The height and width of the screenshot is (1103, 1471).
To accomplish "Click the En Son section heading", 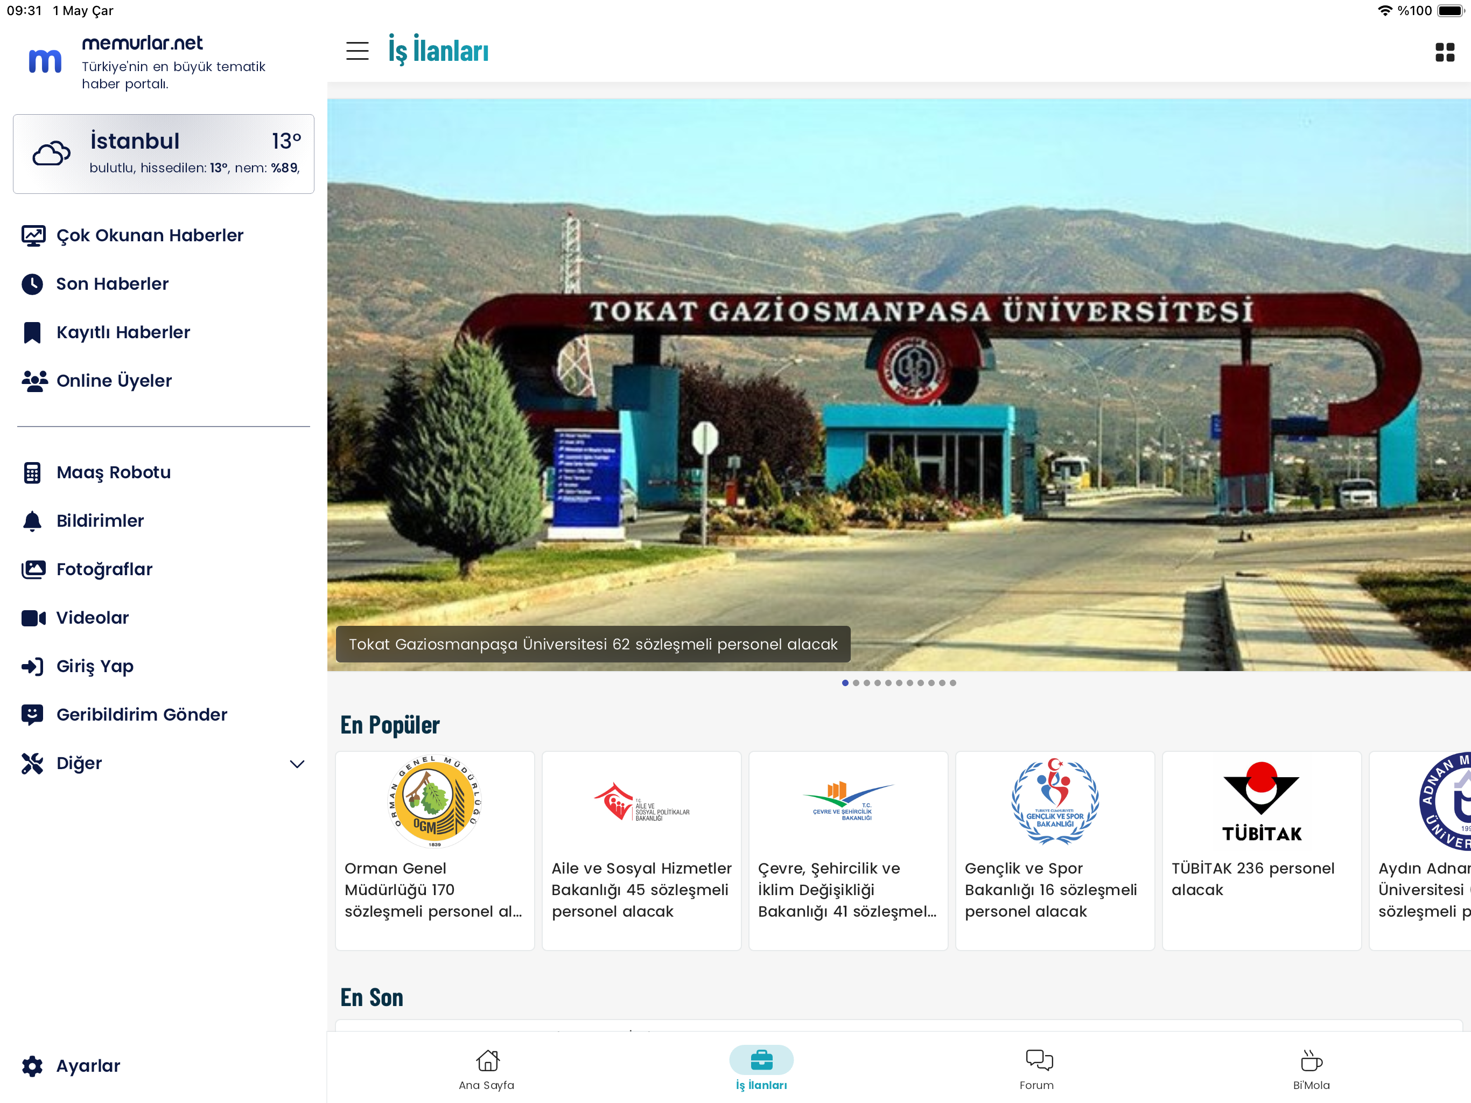I will (372, 998).
